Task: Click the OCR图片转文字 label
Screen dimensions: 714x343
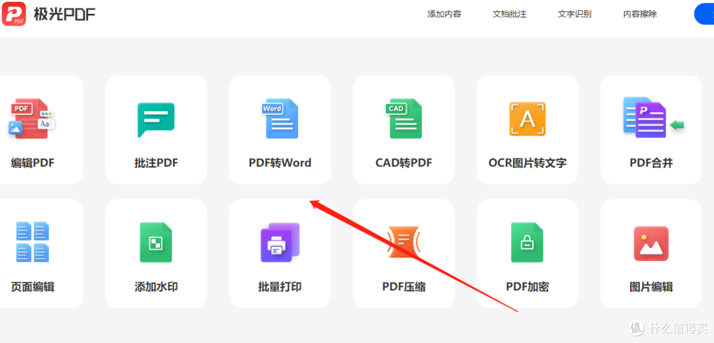Action: tap(528, 163)
